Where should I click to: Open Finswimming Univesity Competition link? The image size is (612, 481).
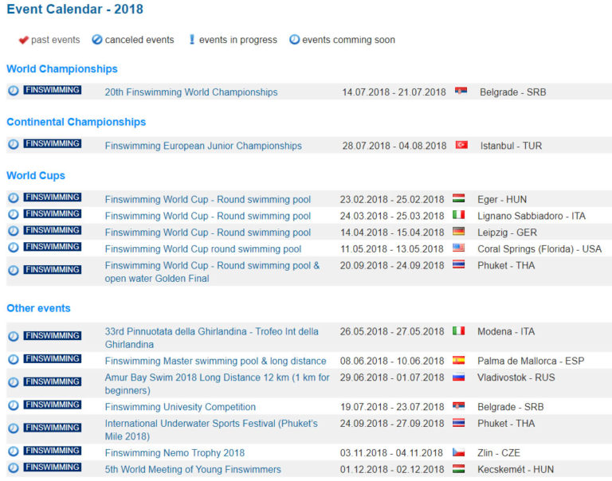tap(180, 407)
